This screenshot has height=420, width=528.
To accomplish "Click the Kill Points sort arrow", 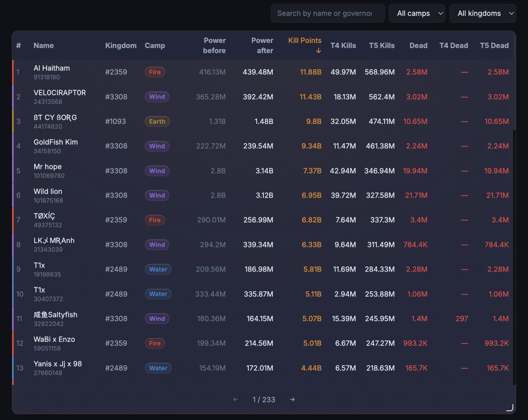I will pos(318,50).
